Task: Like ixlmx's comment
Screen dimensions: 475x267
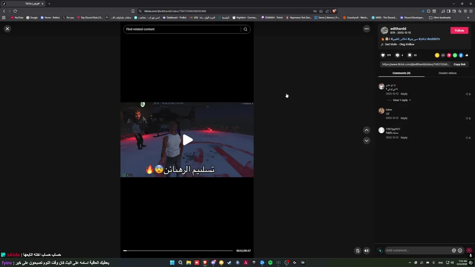Action: click(x=467, y=119)
